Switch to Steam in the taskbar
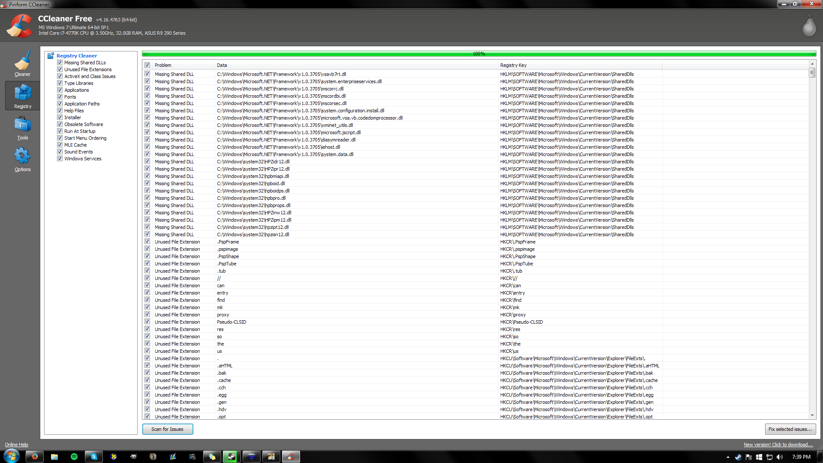The width and height of the screenshot is (823, 463). 232,457
